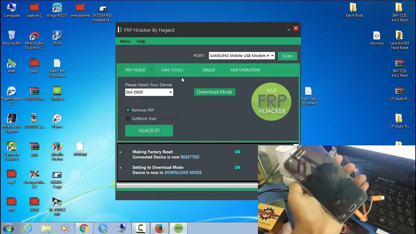
Task: Click the HIJACK IT! button
Action: 149,131
